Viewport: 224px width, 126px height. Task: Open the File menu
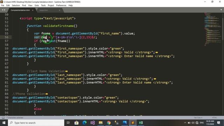pyautogui.click(x=2, y=6)
